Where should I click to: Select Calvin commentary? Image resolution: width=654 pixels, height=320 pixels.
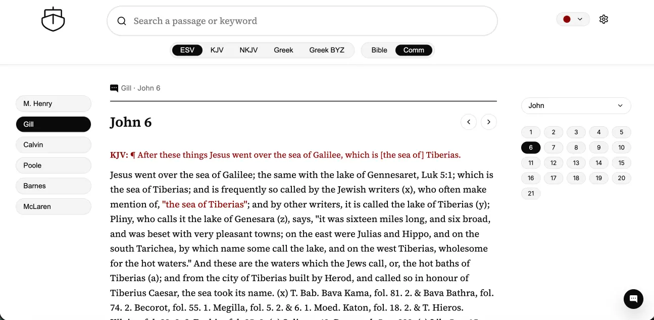tap(54, 145)
